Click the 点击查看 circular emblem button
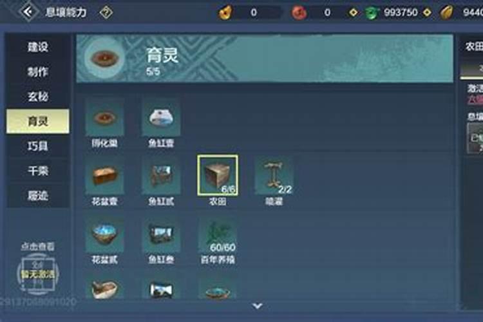 tap(37, 274)
